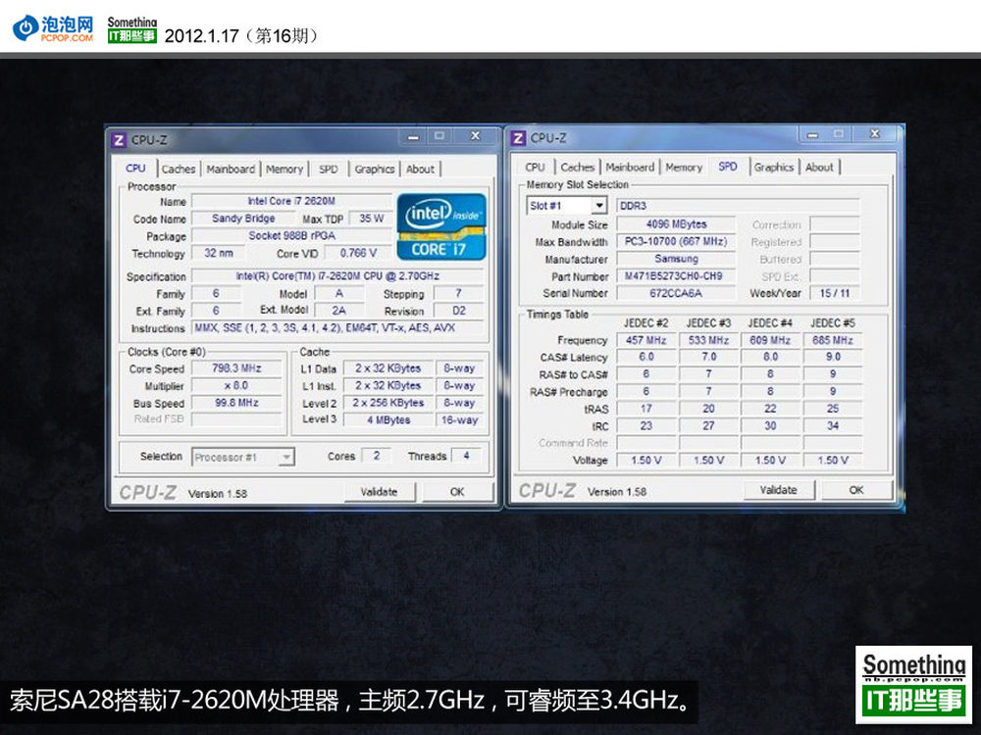Click the Module Size value 4096 MBytes

pos(676,223)
